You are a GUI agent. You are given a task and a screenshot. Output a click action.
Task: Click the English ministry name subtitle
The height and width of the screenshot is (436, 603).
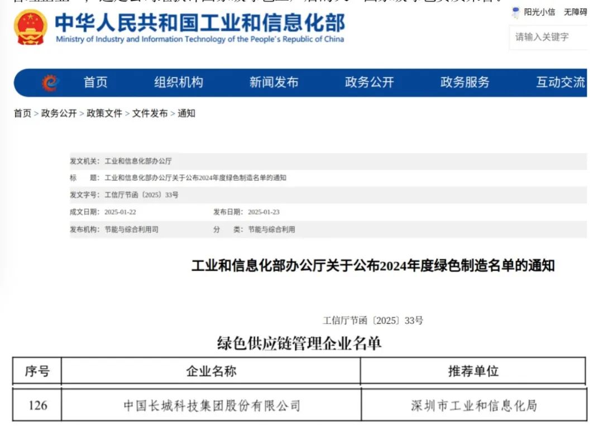pyautogui.click(x=200, y=39)
